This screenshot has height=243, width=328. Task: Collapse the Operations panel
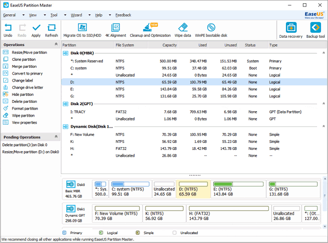click(x=56, y=44)
